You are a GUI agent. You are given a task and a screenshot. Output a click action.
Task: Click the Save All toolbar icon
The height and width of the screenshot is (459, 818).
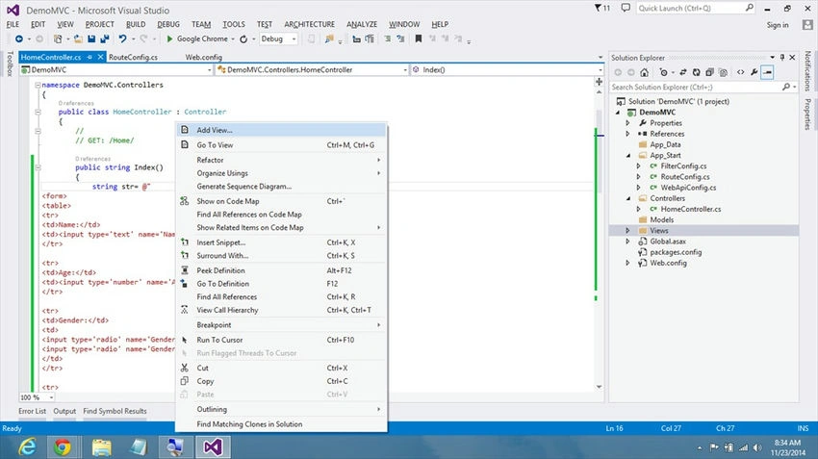click(104, 39)
